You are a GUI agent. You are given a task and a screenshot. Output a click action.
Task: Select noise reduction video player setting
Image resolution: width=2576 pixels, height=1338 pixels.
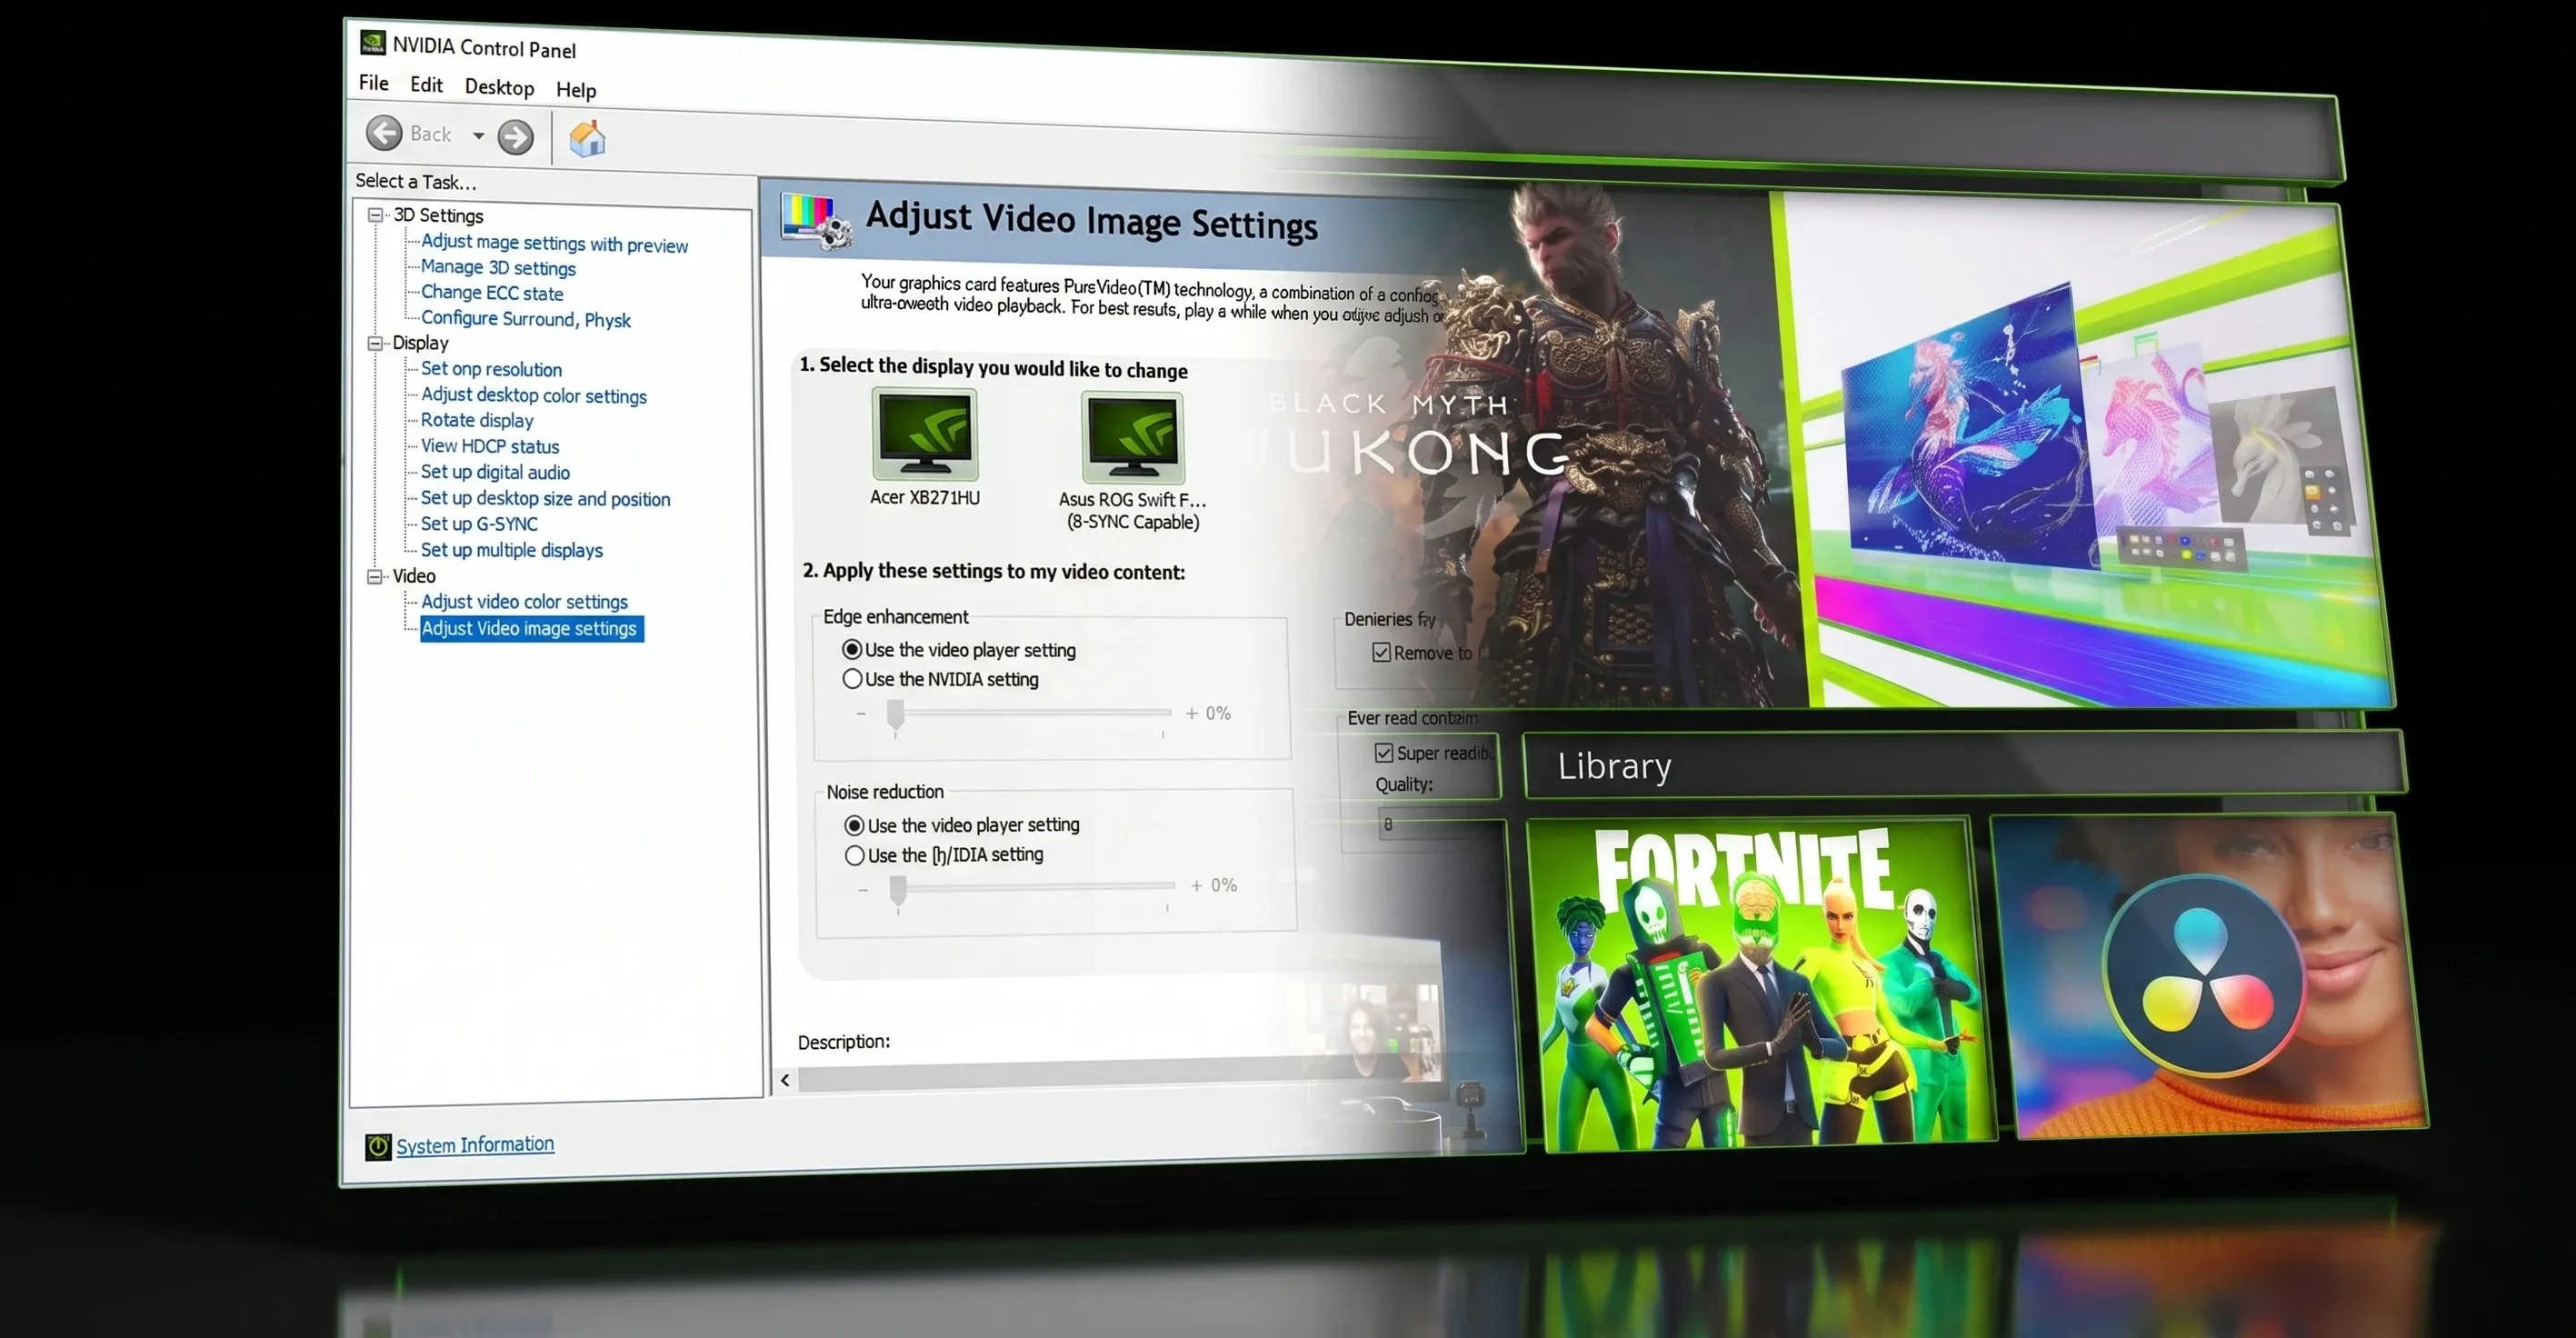(854, 825)
